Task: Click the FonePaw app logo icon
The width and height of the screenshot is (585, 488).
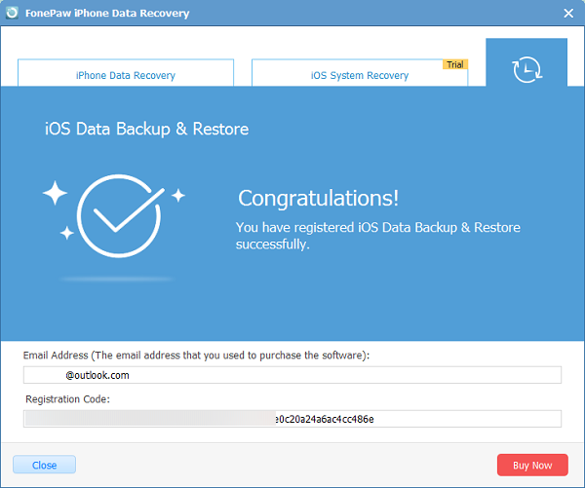Action: click(x=12, y=13)
